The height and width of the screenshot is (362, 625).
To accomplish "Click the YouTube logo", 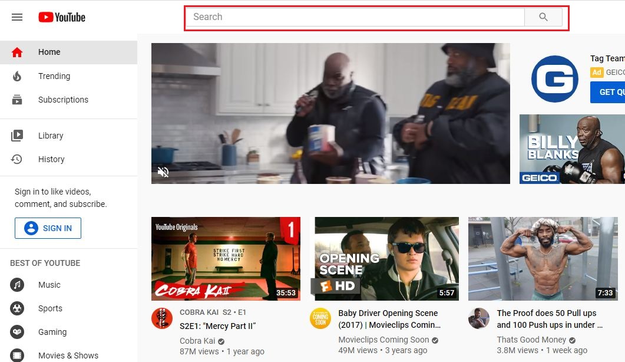I will coord(62,17).
